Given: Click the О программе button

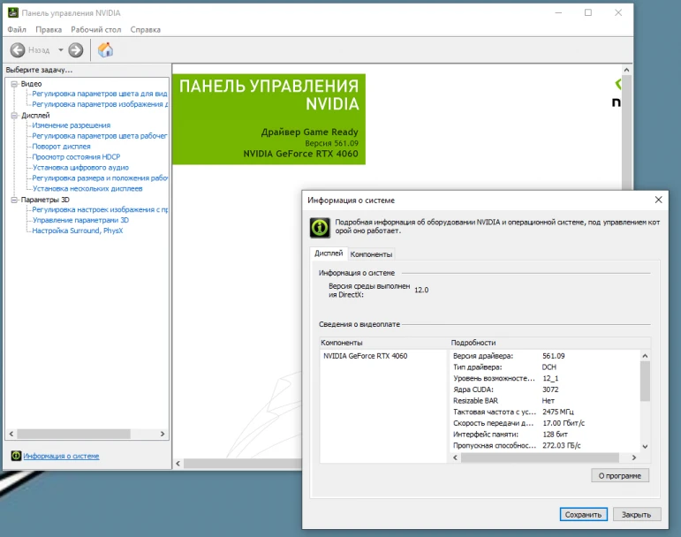Looking at the screenshot, I should click(620, 475).
